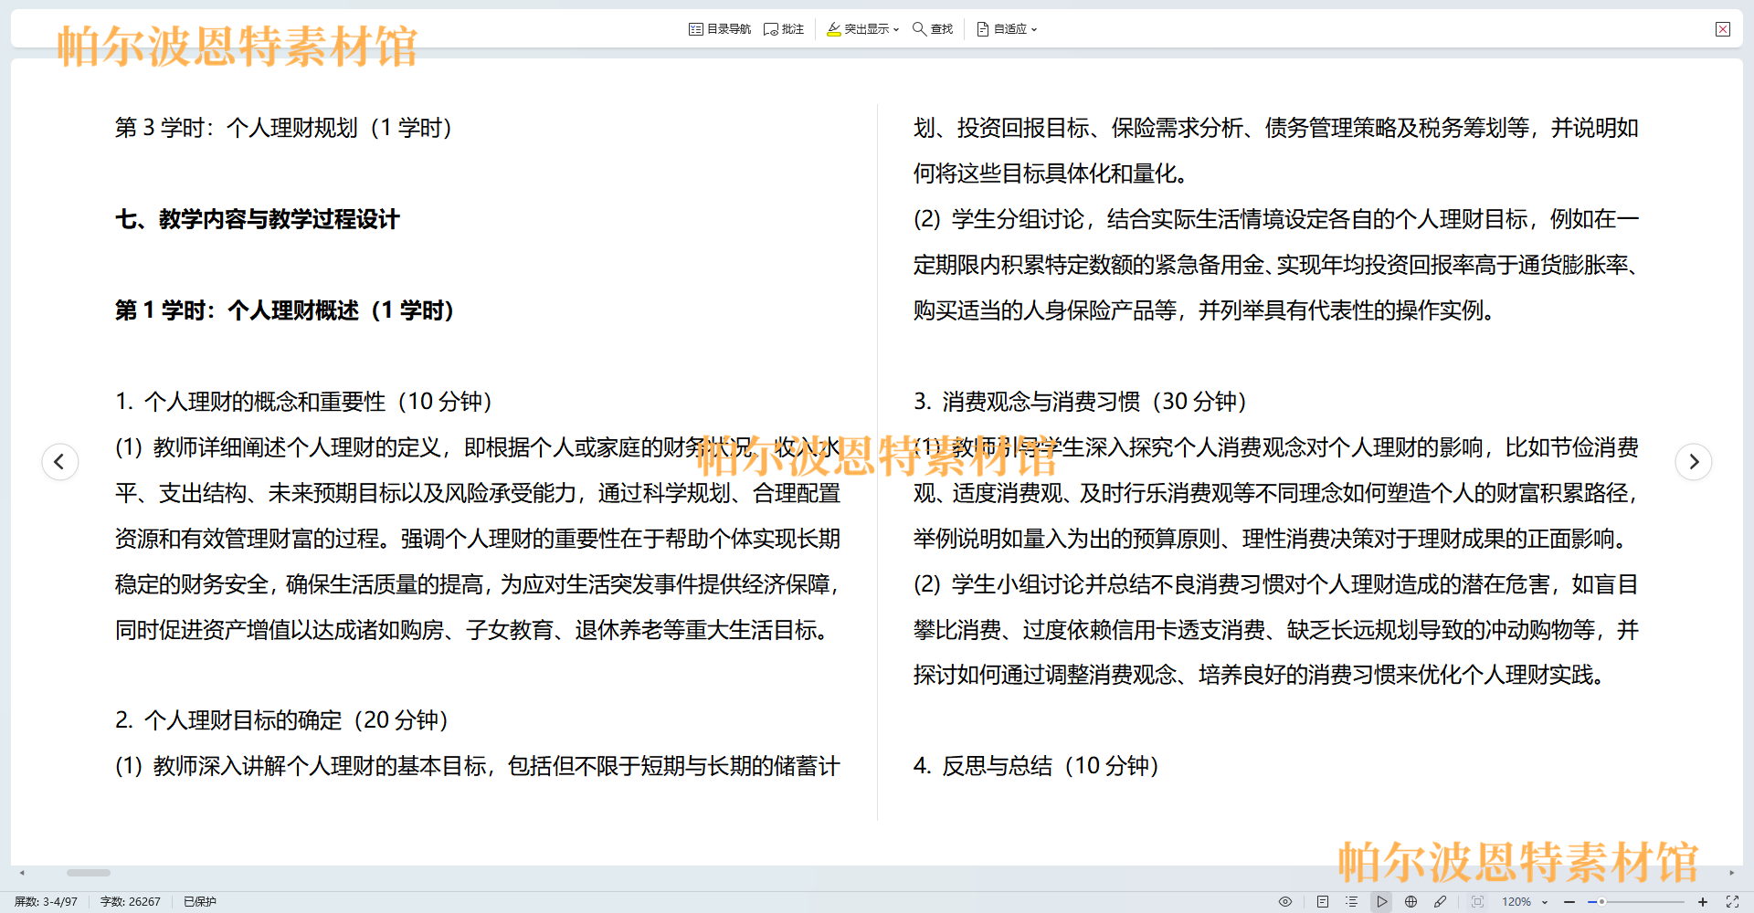This screenshot has width=1754, height=913.
Task: Open the 自适应 page fit dropdown
Action: click(x=1007, y=29)
